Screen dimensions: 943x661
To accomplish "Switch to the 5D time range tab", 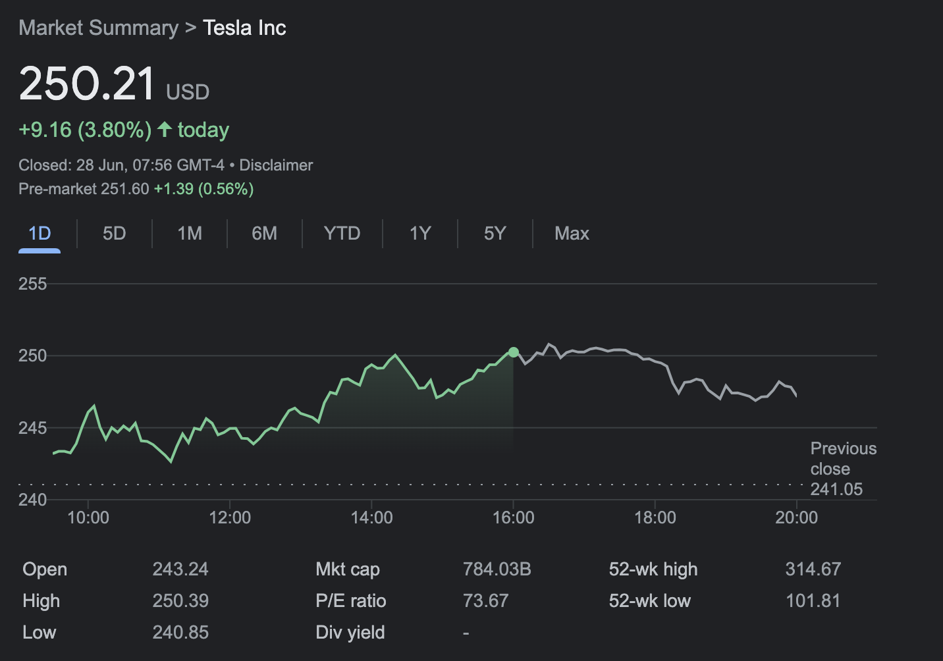I will (114, 234).
